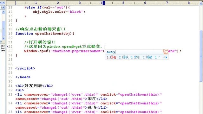The height and width of the screenshot is (114, 203).
Task: Click the }else if(val=='out'){ line
Action: click(47, 8)
